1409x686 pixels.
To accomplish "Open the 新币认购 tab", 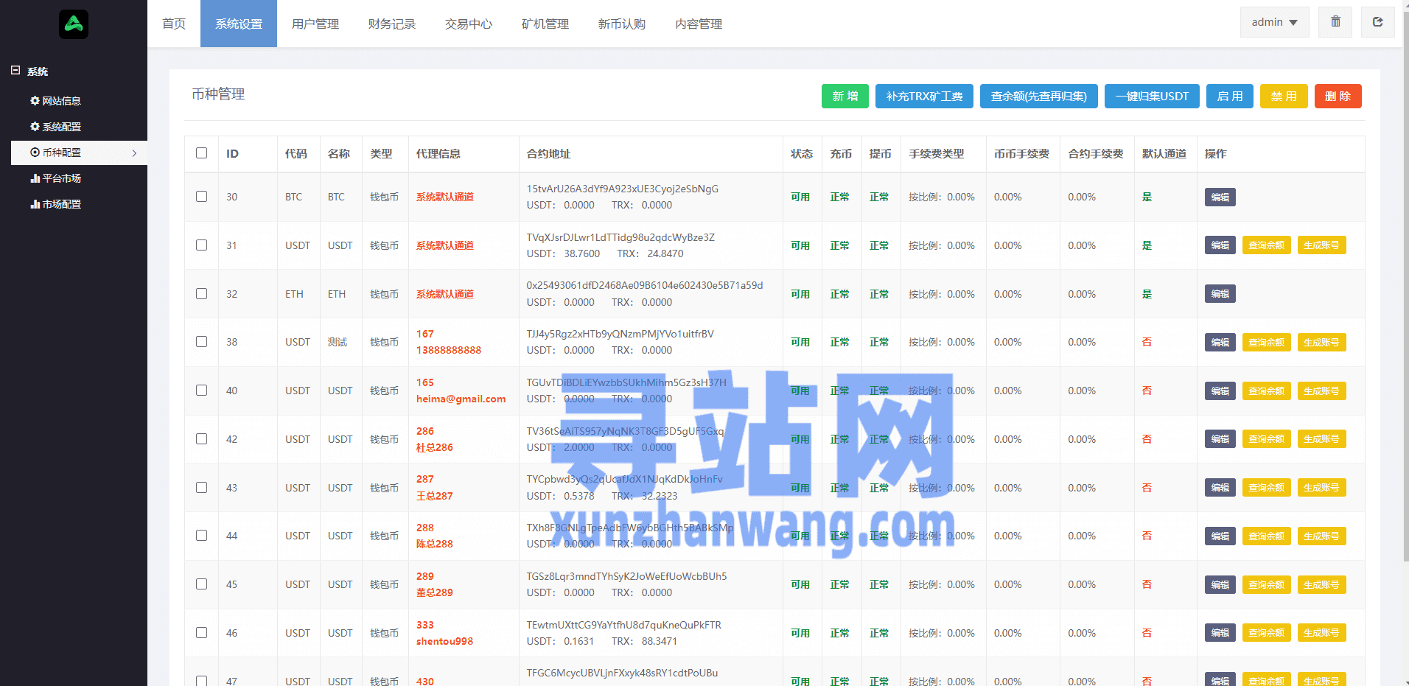I will click(622, 24).
